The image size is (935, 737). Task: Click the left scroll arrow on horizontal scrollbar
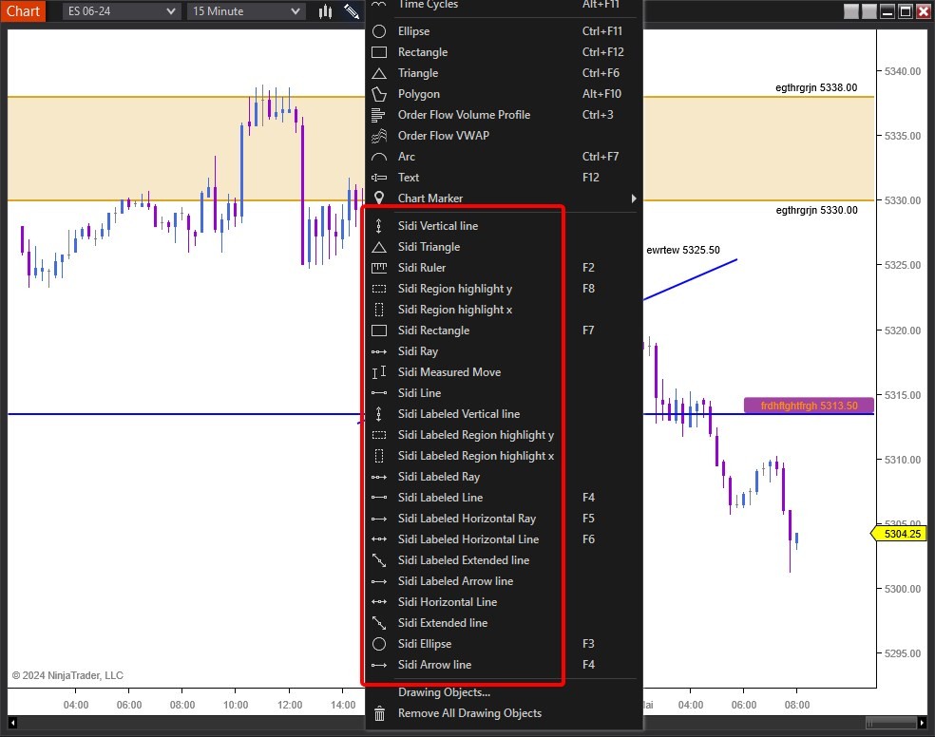(12, 723)
